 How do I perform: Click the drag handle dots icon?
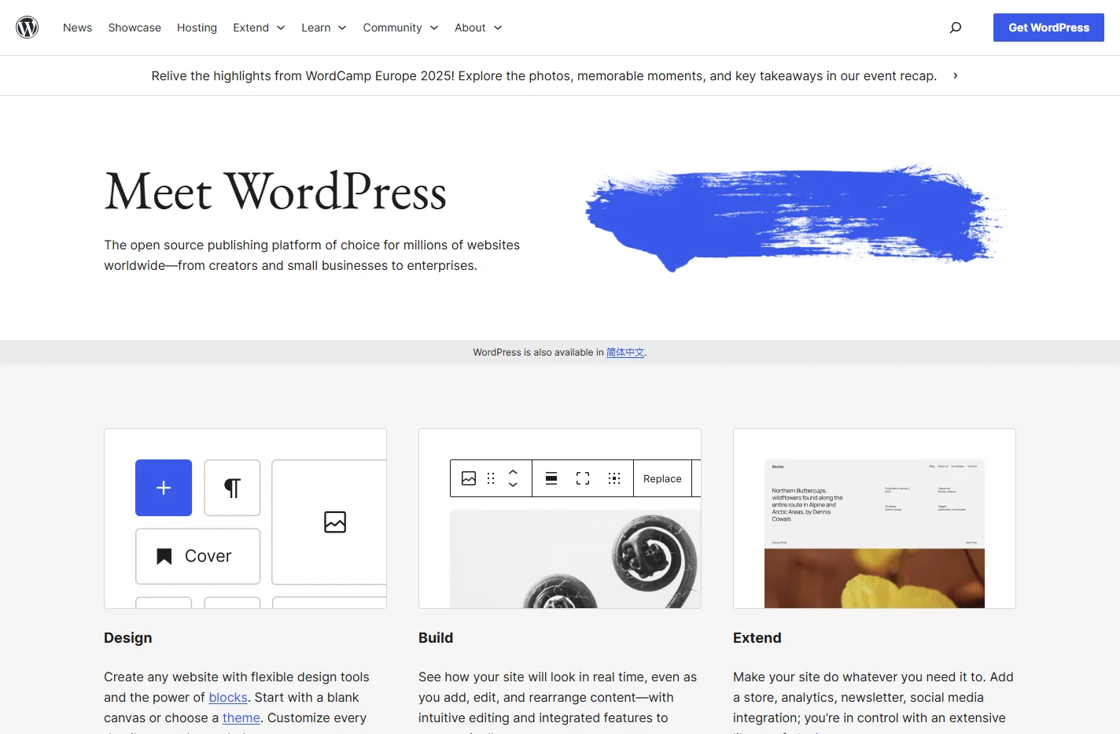(x=491, y=478)
